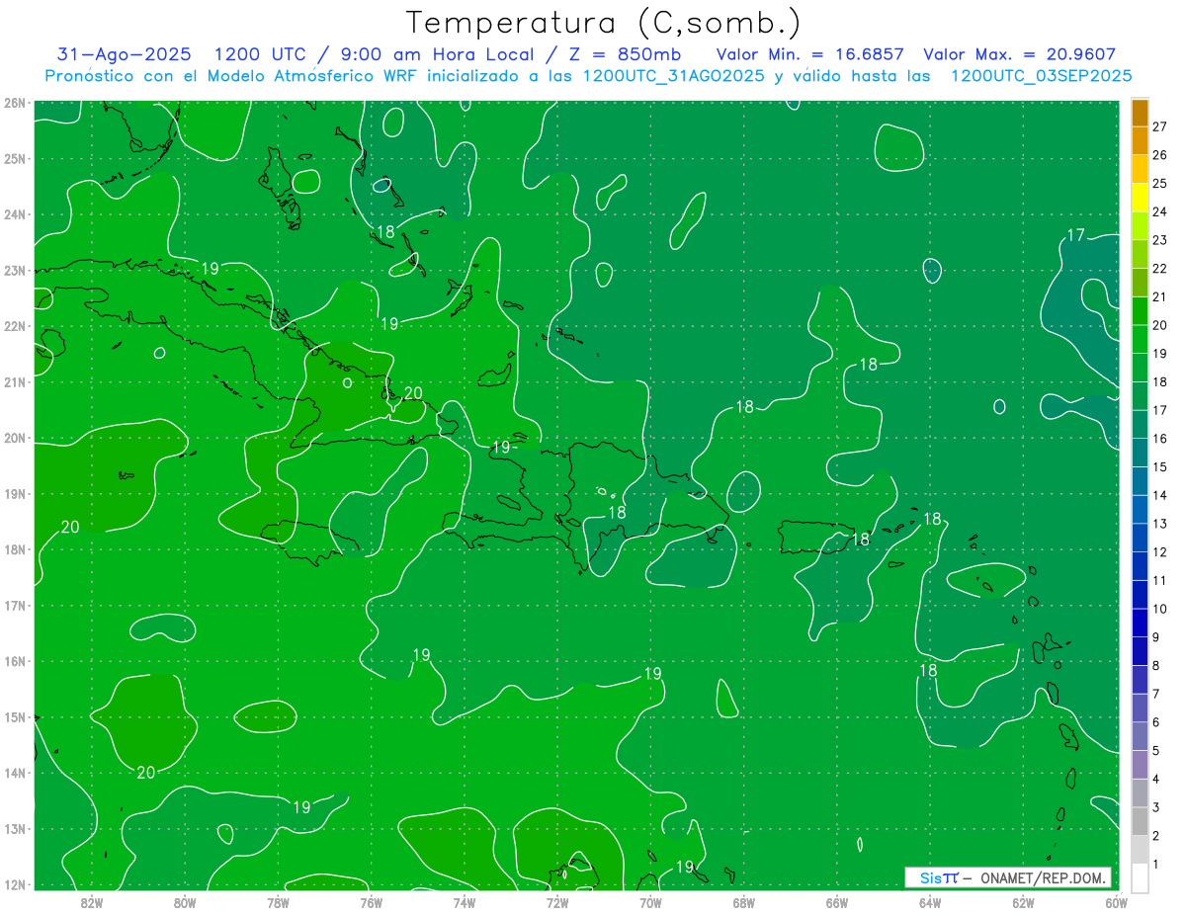The image size is (1186, 916).
Task: Click the white bottom swatch of the color scale
Action: click(1140, 877)
